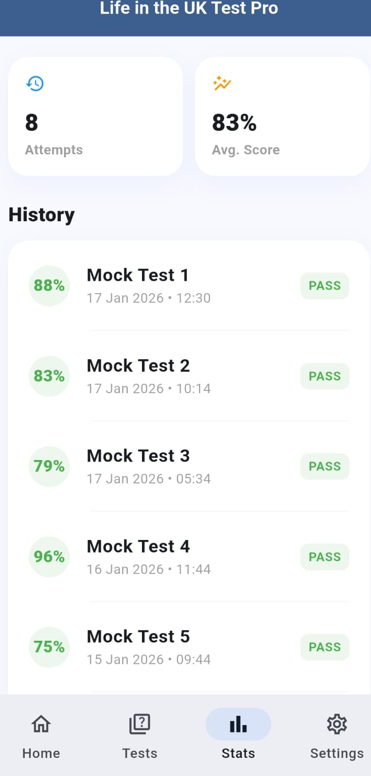Tap the 8 Attempts summary card

pyautogui.click(x=95, y=117)
